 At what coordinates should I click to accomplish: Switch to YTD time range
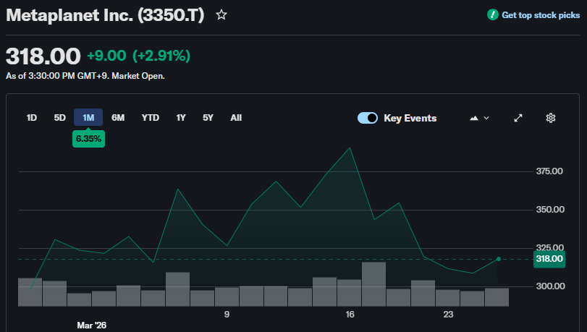click(151, 118)
